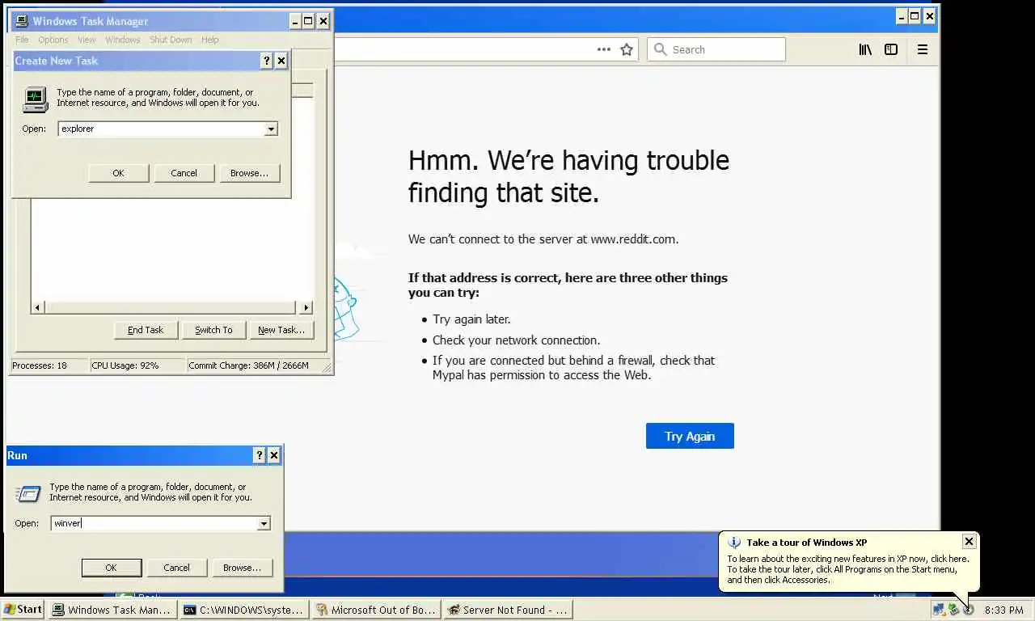Open the browser Library icon
Viewport: 1035px width, 621px height.
865,49
